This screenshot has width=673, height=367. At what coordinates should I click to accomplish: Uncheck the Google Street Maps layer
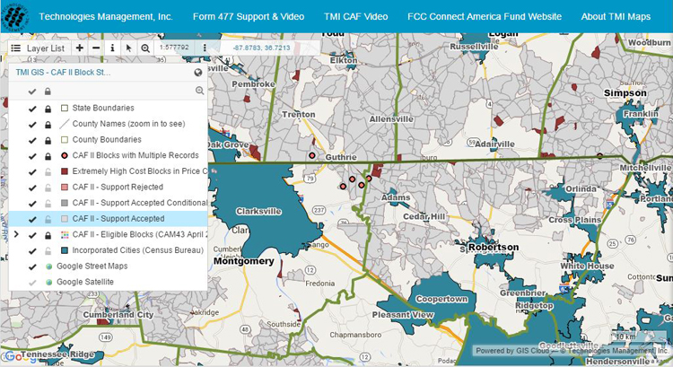[31, 266]
